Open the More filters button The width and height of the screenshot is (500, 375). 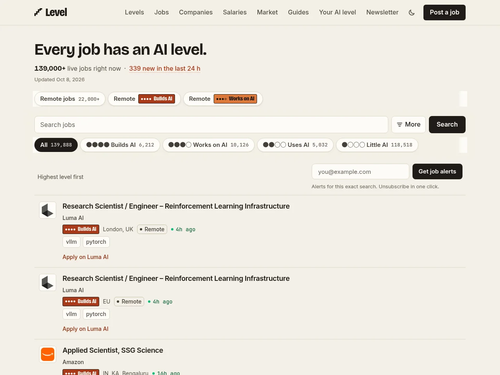[409, 125]
